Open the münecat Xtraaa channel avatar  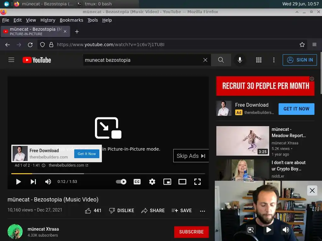(15, 232)
